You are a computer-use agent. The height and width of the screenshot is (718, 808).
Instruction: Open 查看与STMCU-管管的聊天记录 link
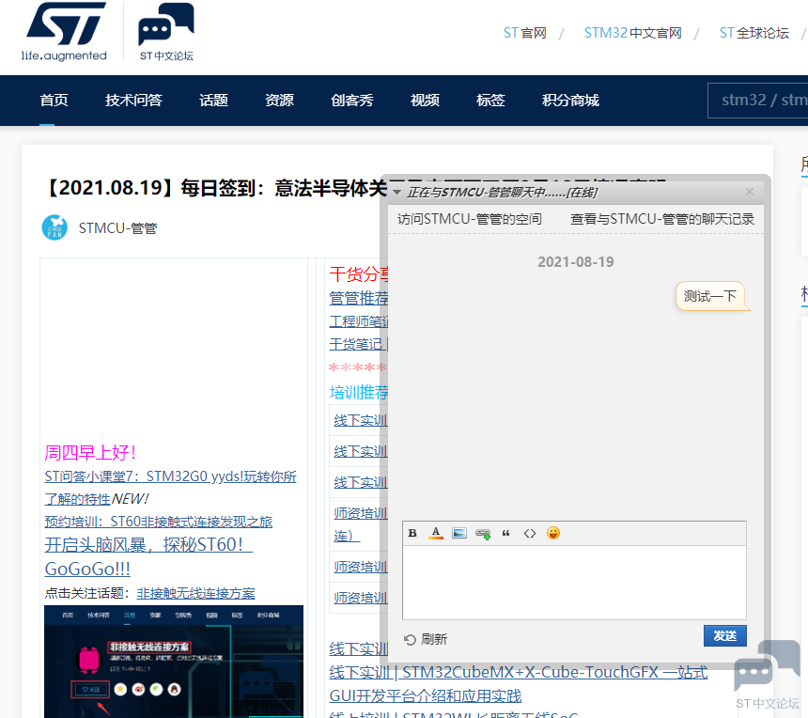click(x=662, y=219)
